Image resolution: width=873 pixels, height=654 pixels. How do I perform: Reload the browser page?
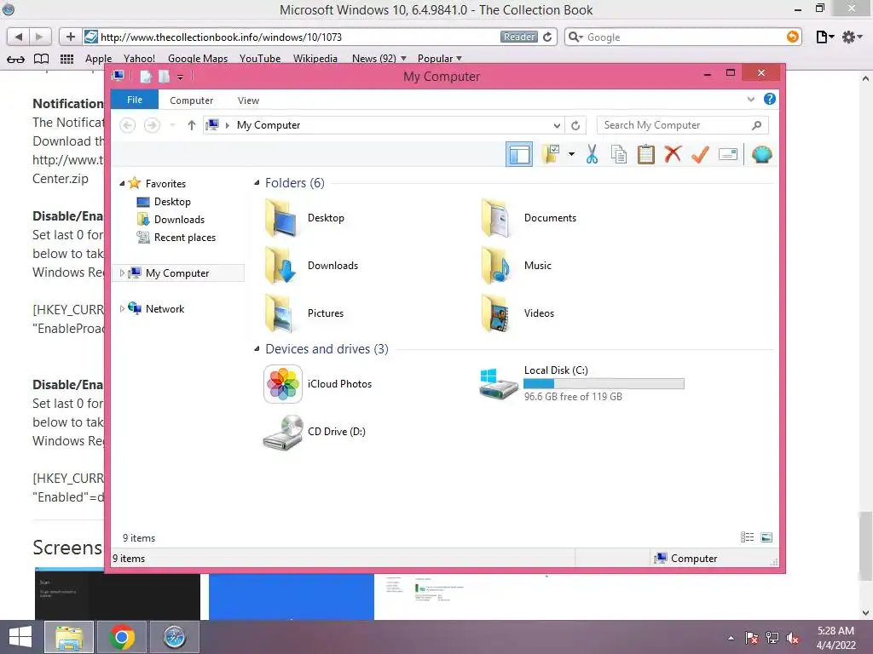click(x=548, y=37)
